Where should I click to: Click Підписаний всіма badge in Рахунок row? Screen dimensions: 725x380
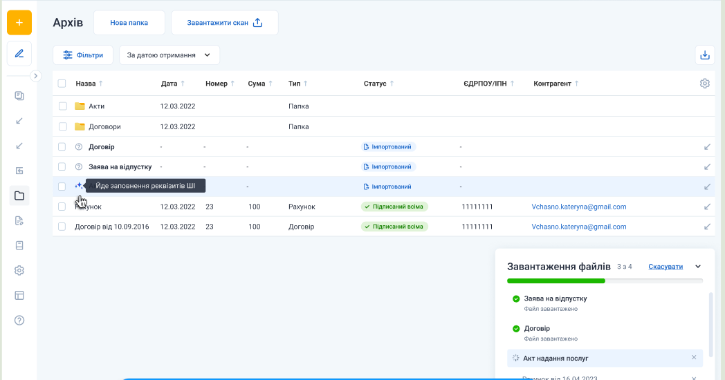(394, 207)
